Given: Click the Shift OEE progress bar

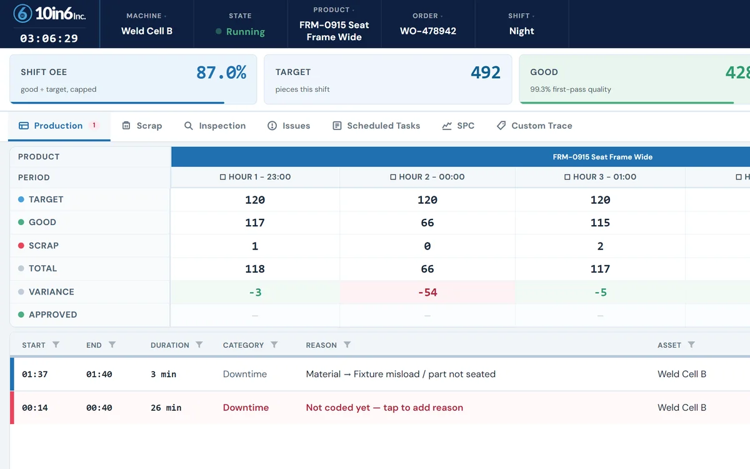Looking at the screenshot, I should point(117,103).
